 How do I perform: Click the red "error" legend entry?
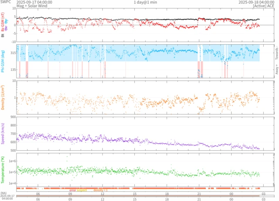73,190
